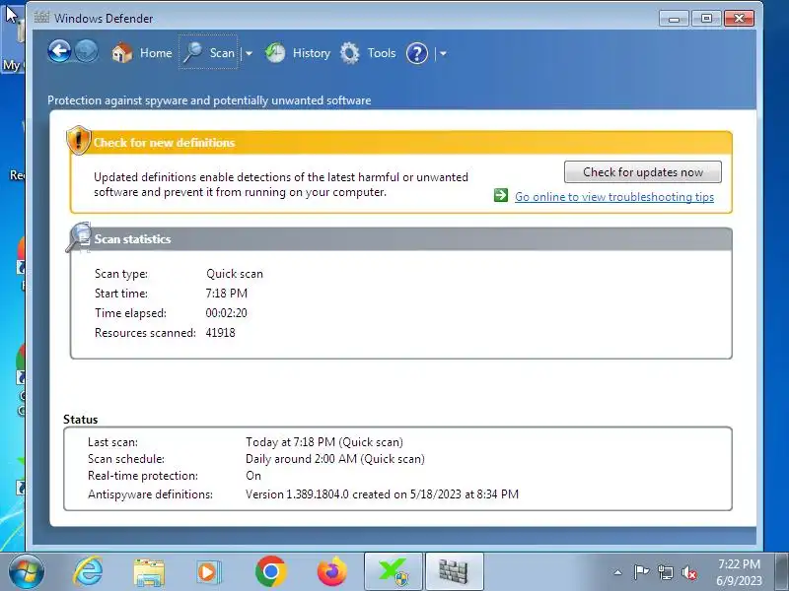Click the Check for new definitions heading
The image size is (789, 591).
point(164,143)
